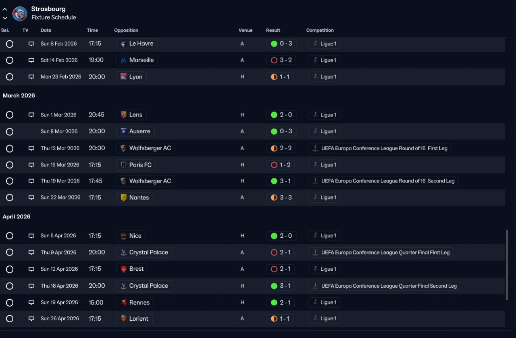Click the Marseille club badge icon
Image resolution: width=516 pixels, height=338 pixels.
124,60
